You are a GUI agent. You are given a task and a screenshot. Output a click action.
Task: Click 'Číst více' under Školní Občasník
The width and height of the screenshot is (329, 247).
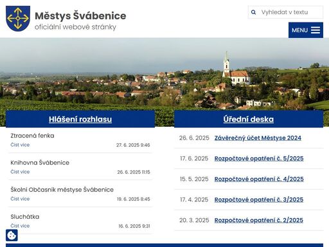point(20,199)
